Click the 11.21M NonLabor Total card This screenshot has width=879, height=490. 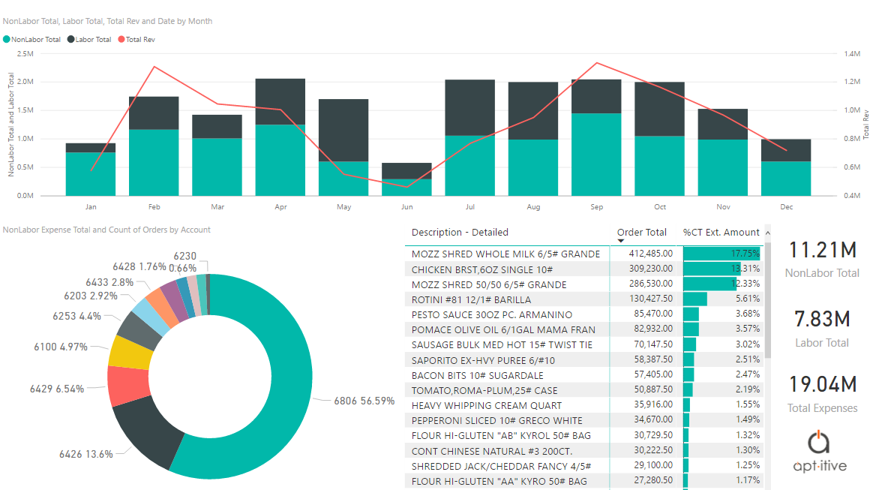[822, 259]
